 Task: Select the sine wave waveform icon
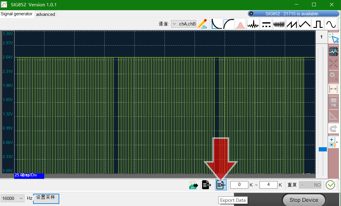pos(331,24)
